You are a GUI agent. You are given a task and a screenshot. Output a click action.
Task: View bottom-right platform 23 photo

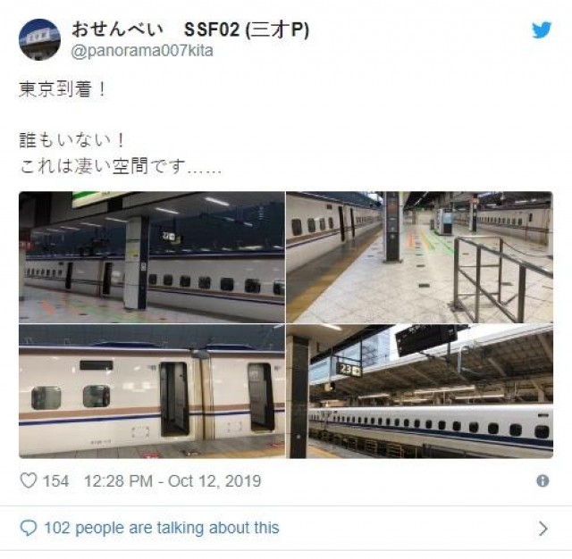419,391
